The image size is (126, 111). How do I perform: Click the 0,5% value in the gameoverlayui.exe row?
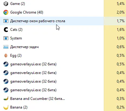[120, 64]
